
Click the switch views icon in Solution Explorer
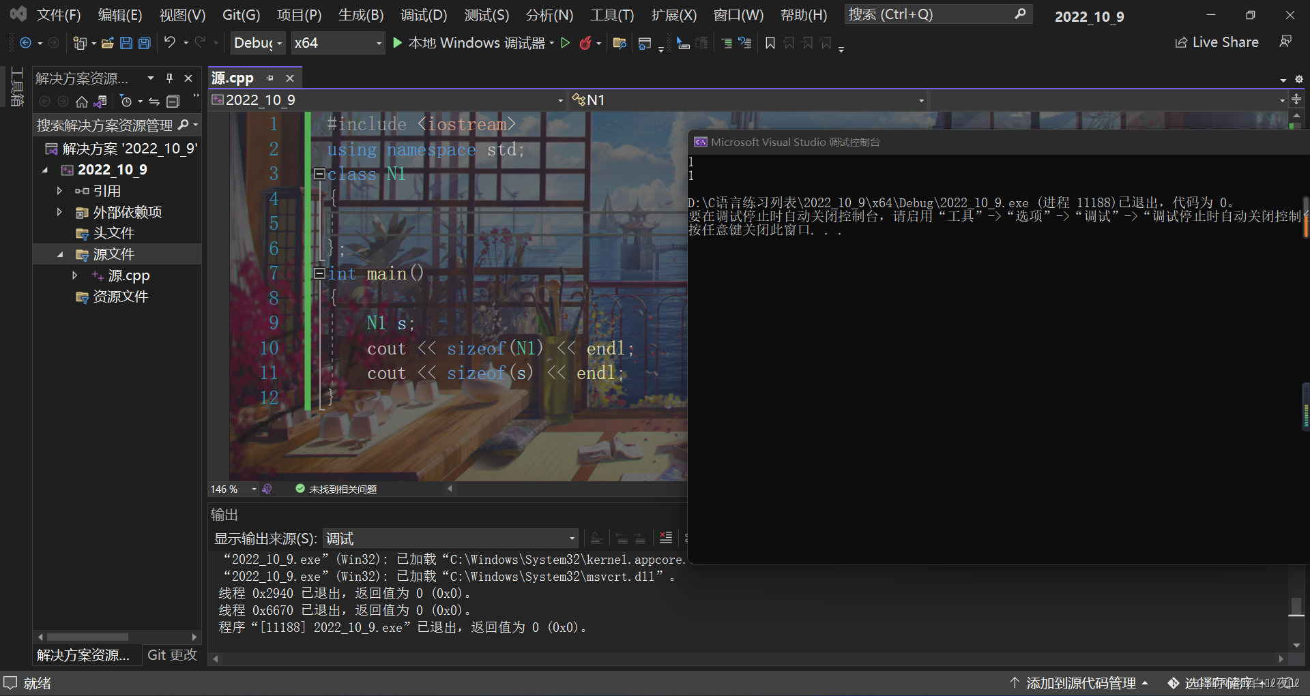point(100,102)
